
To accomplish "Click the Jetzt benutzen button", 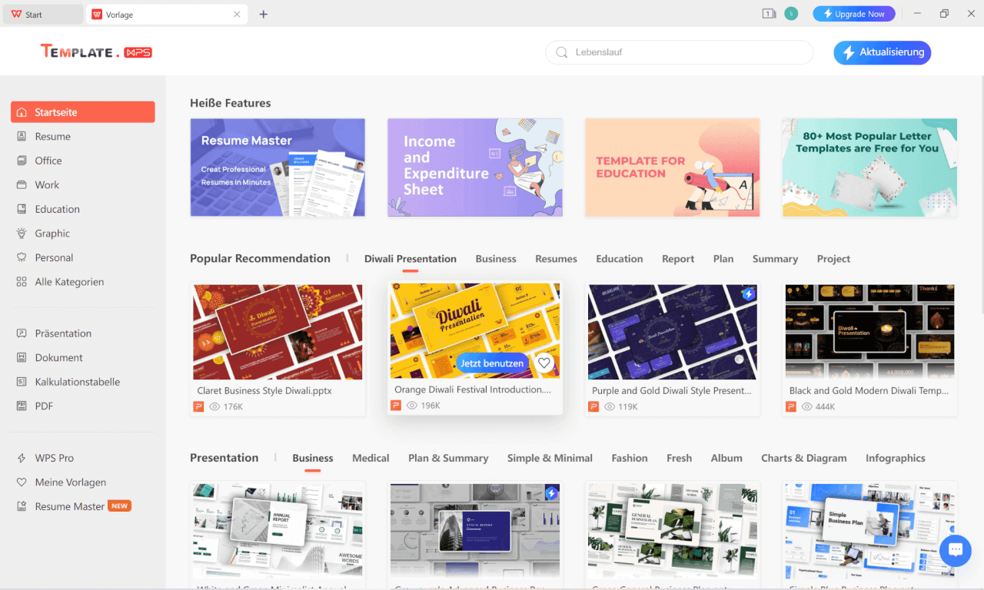I will point(492,363).
